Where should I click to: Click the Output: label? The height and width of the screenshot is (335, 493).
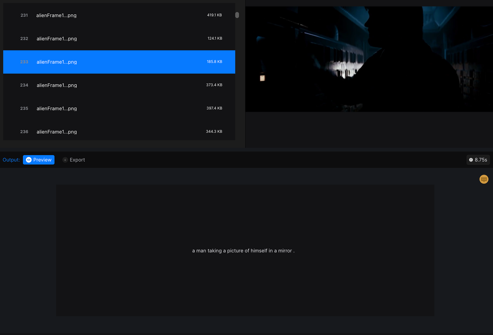tap(11, 160)
